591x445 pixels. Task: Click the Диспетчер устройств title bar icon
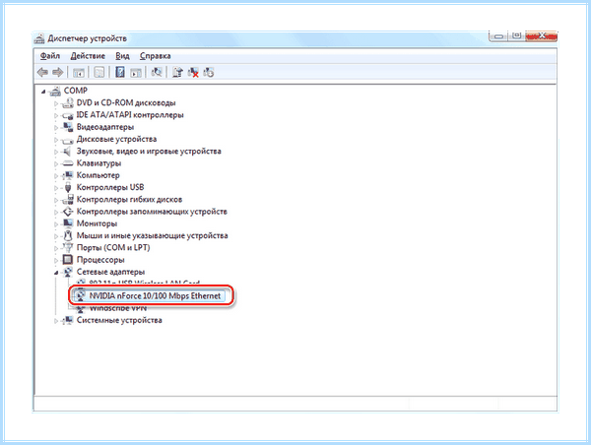coord(39,38)
